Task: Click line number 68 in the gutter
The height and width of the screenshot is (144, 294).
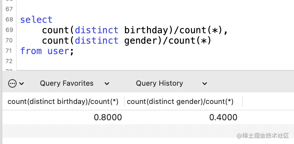Action: 9,20
